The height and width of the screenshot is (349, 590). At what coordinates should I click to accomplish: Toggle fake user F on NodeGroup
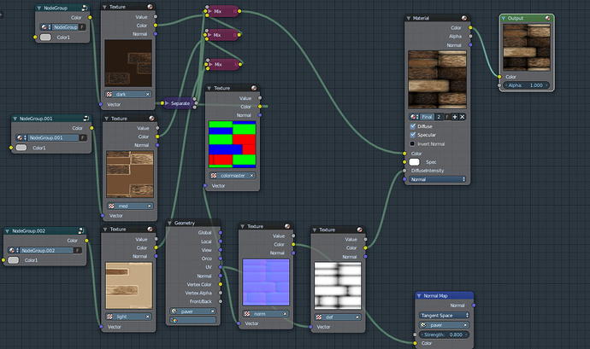coord(81,27)
